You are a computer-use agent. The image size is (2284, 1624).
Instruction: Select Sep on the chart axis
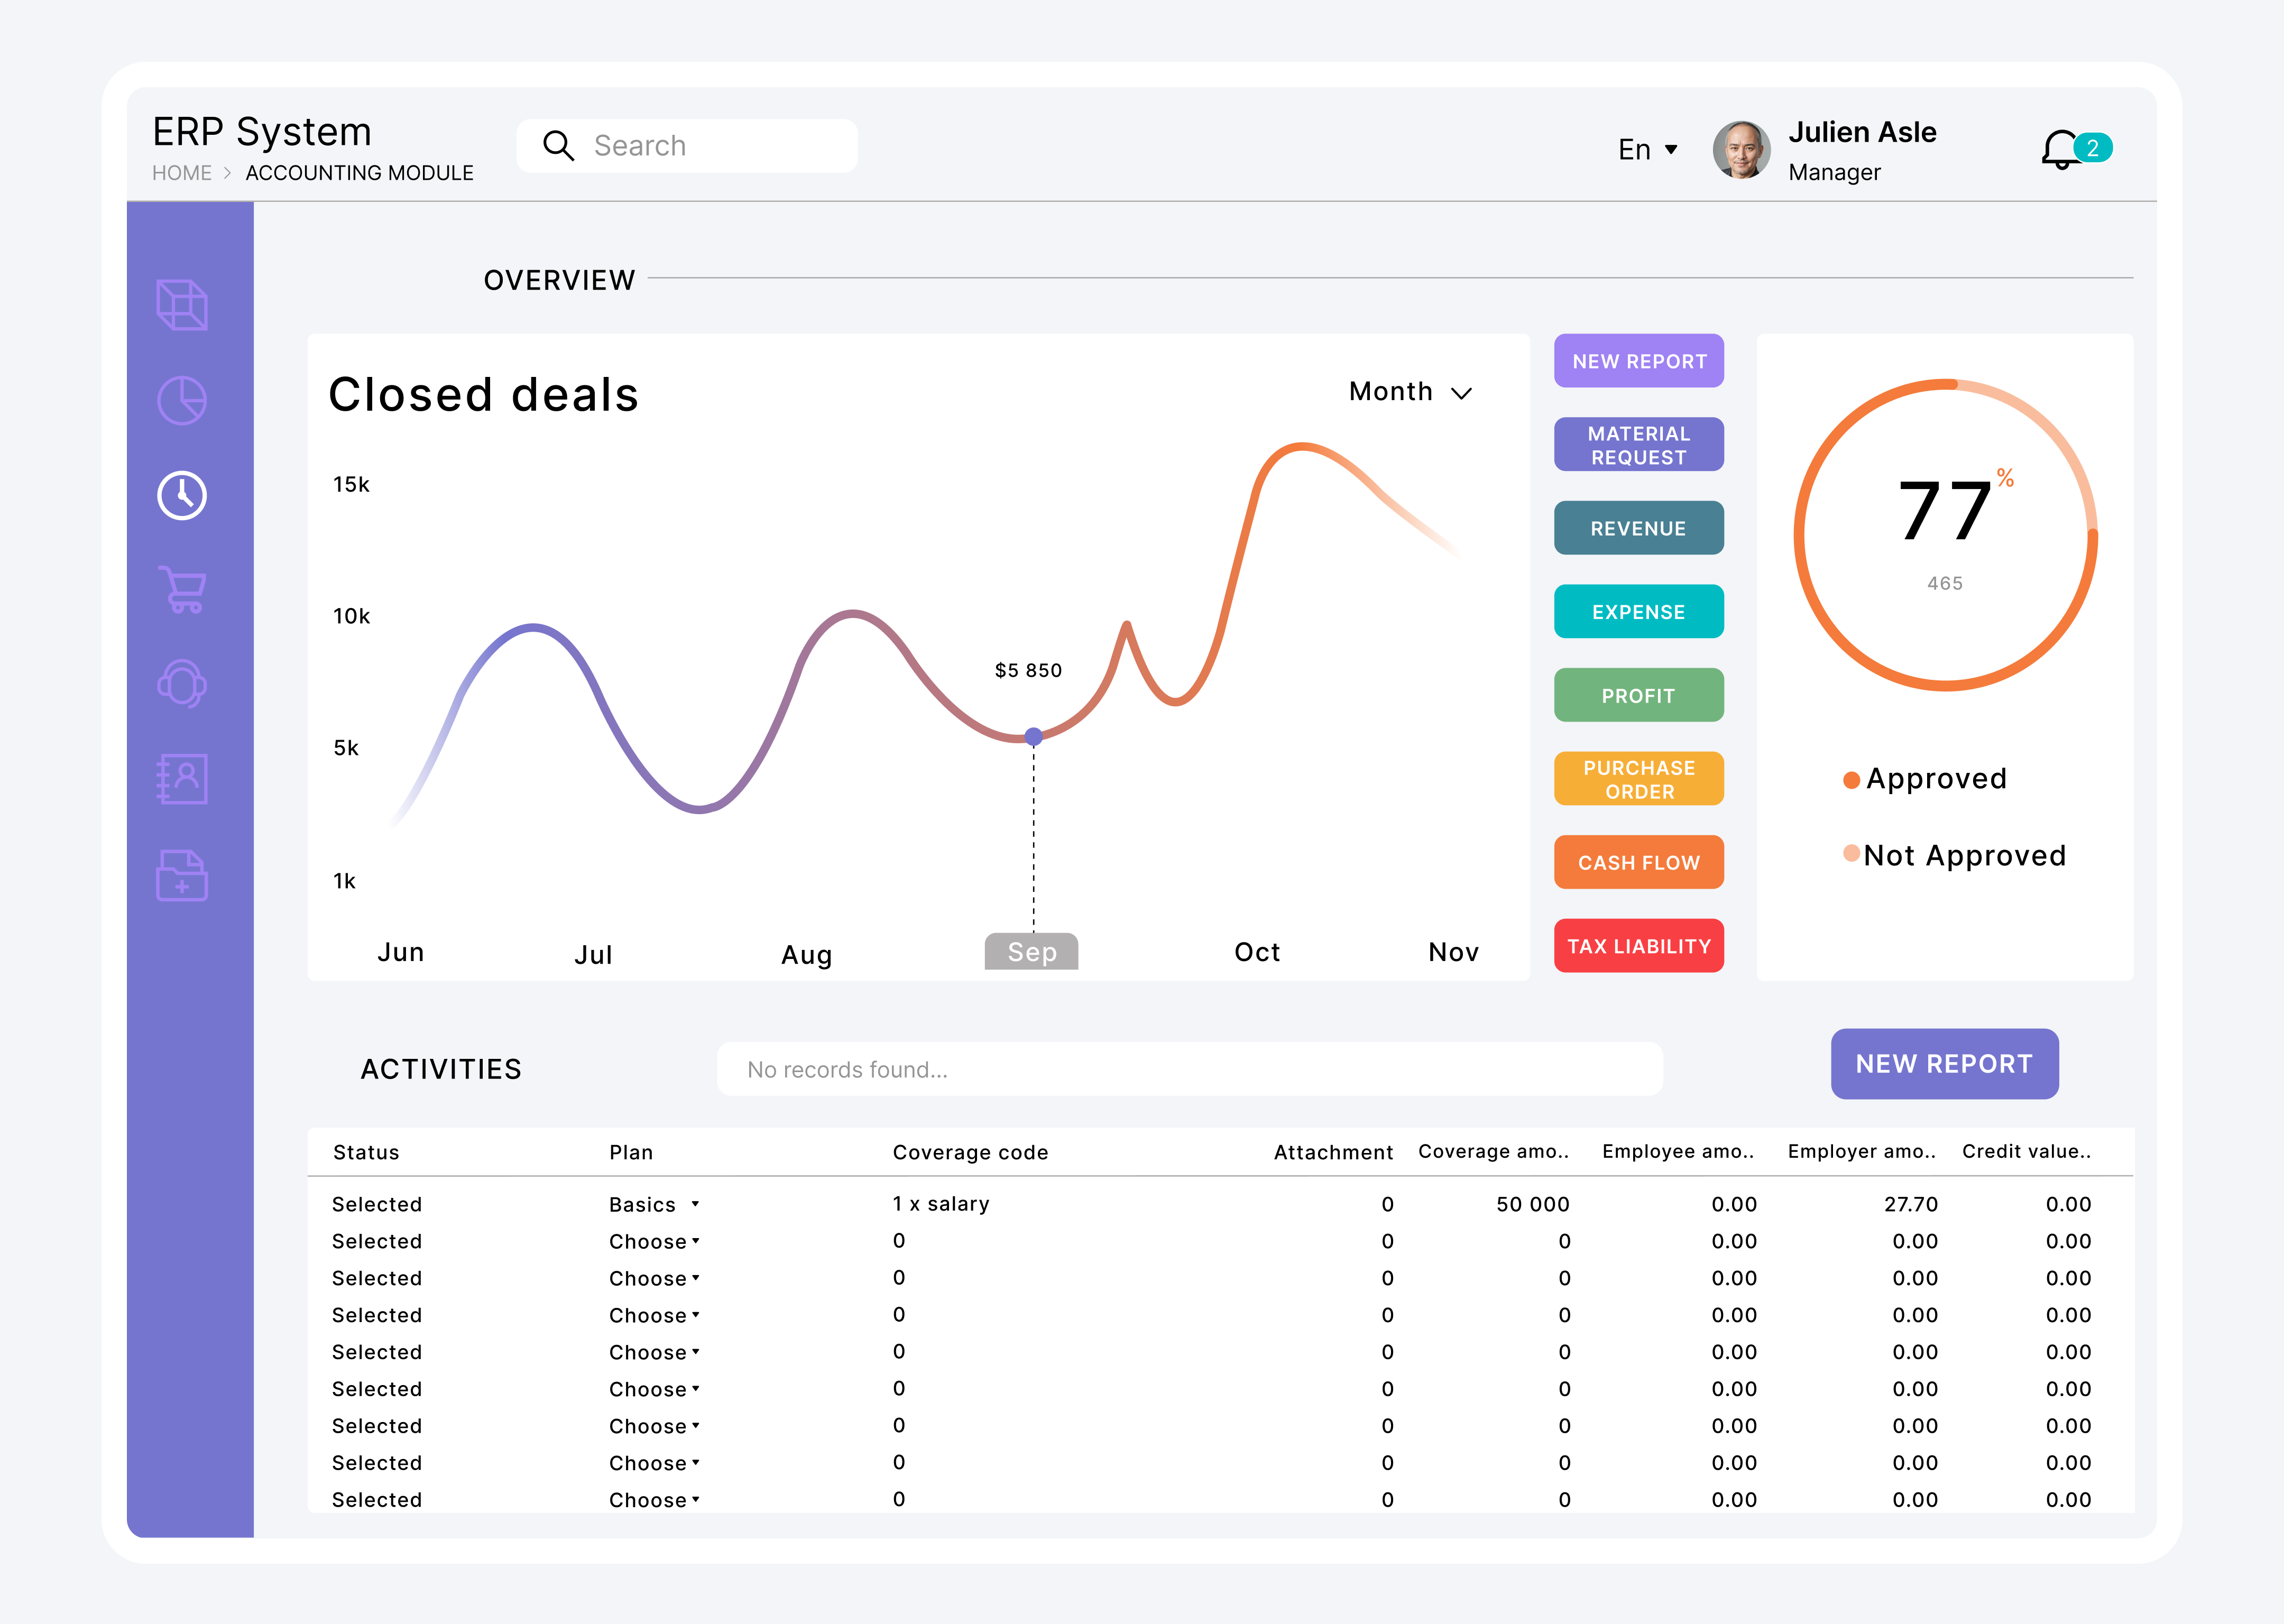pos(1031,952)
